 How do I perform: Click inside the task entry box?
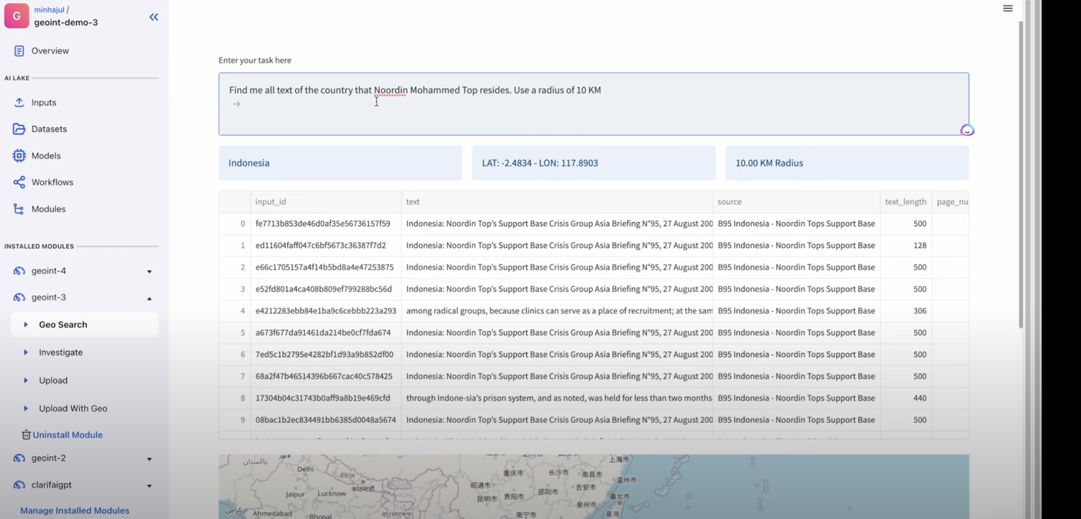[x=522, y=105]
